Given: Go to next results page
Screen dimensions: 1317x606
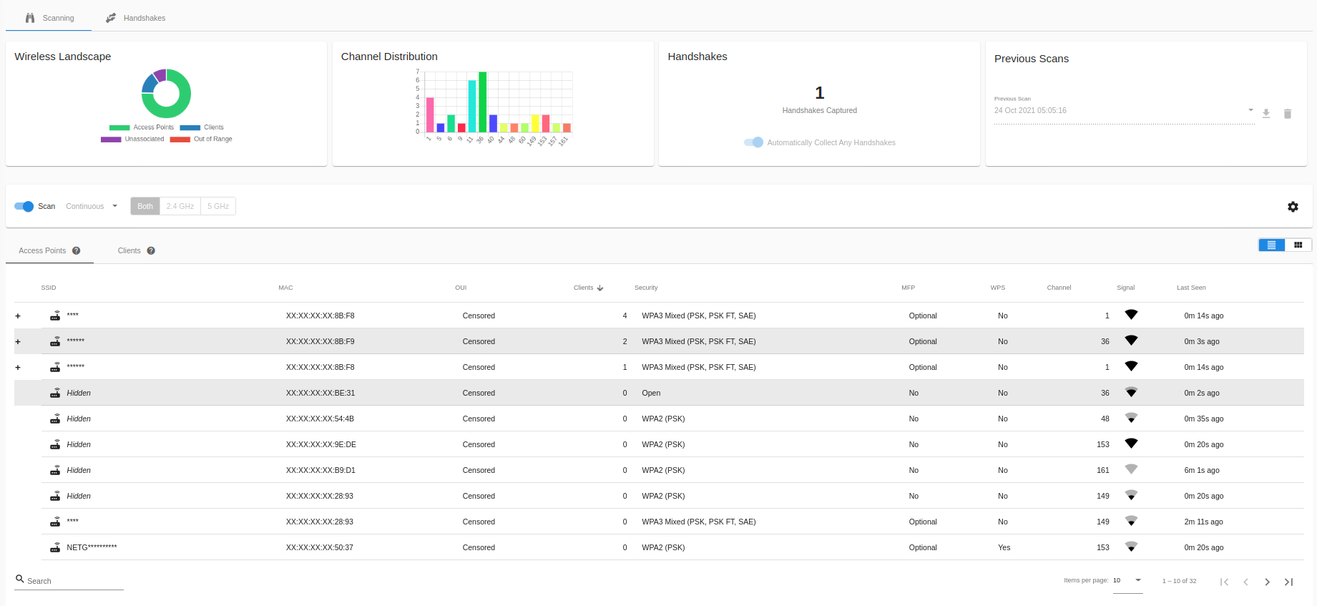Looking at the screenshot, I should coord(1267,582).
